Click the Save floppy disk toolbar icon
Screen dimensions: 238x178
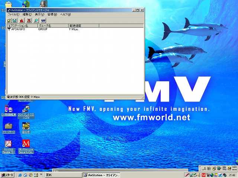point(15,20)
